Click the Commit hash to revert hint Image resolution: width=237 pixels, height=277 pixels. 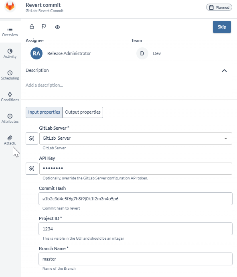click(x=61, y=208)
